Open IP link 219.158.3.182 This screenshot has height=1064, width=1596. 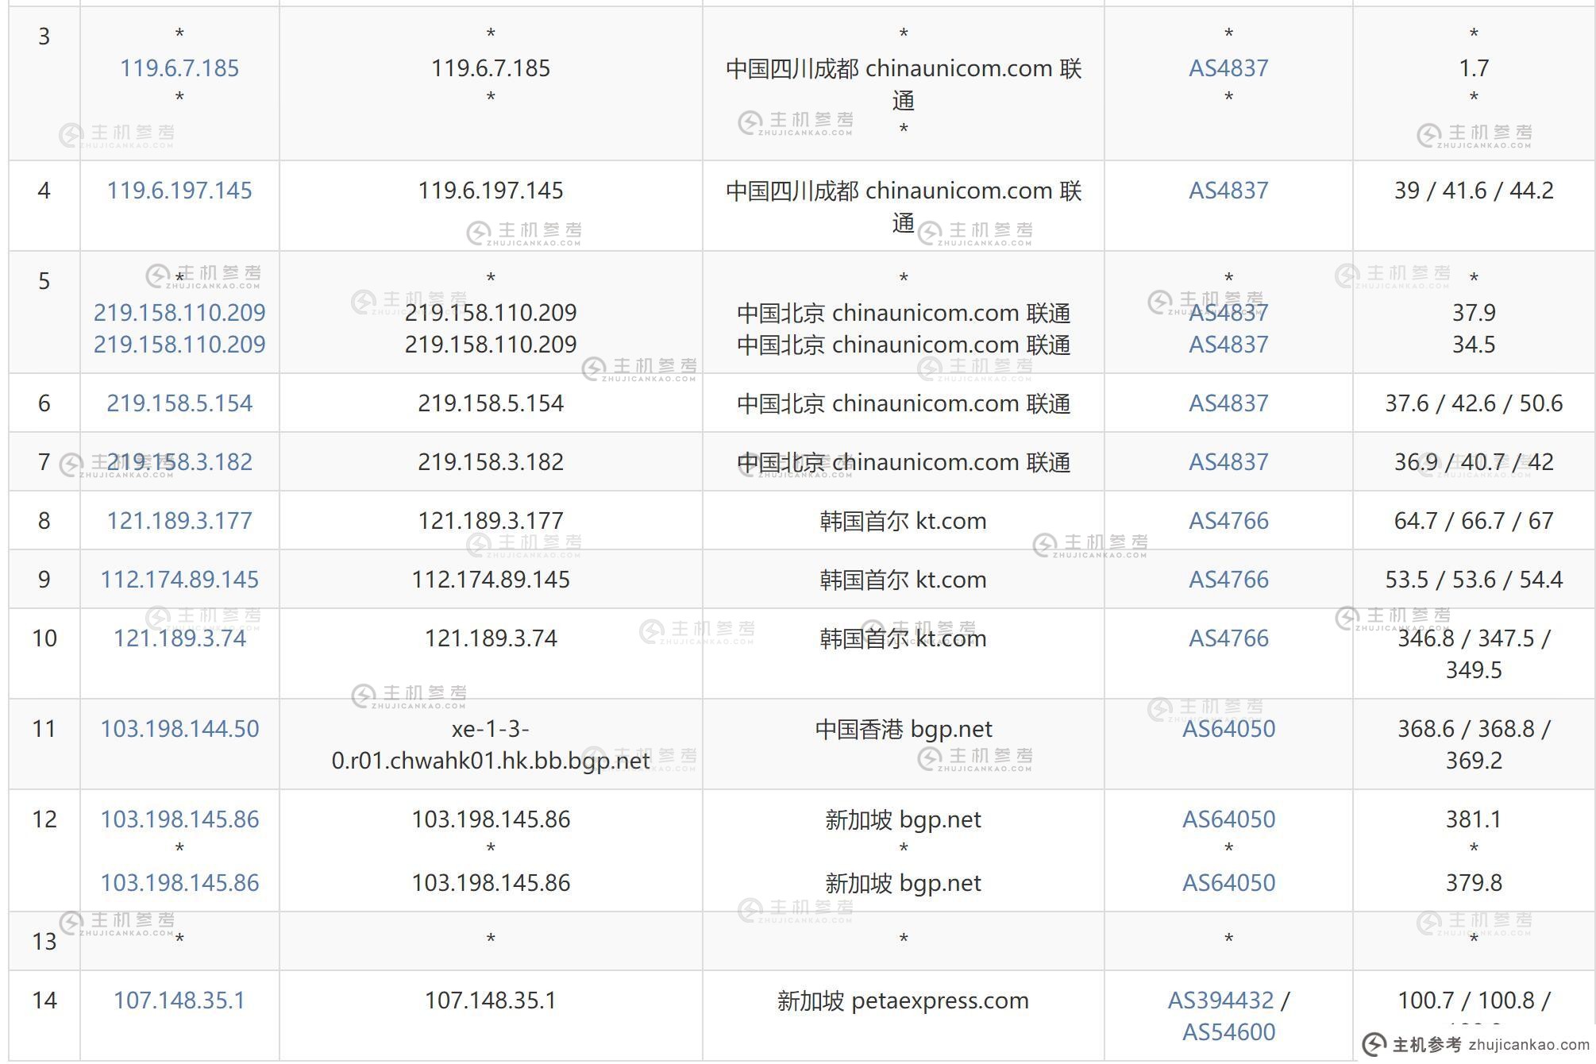click(x=179, y=462)
